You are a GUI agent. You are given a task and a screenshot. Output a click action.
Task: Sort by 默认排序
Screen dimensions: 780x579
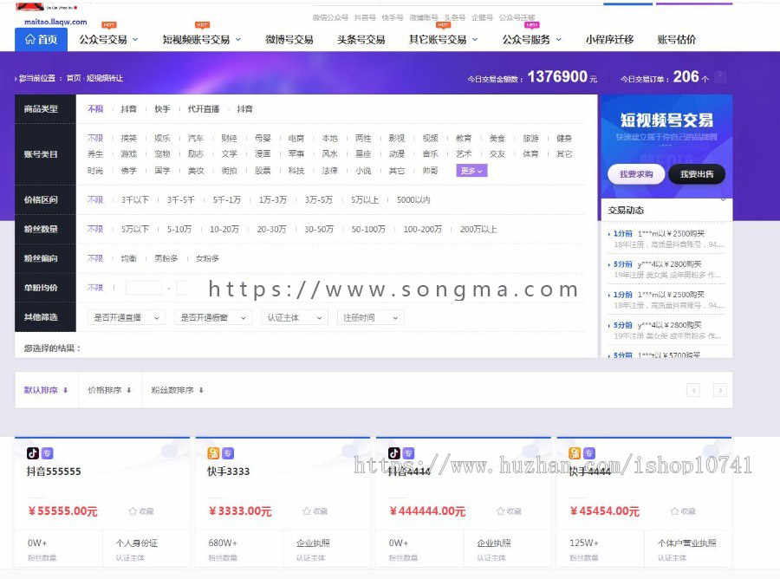45,390
